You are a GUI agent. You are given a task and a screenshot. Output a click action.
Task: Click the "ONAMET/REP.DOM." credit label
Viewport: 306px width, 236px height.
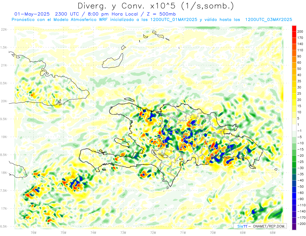269,226
